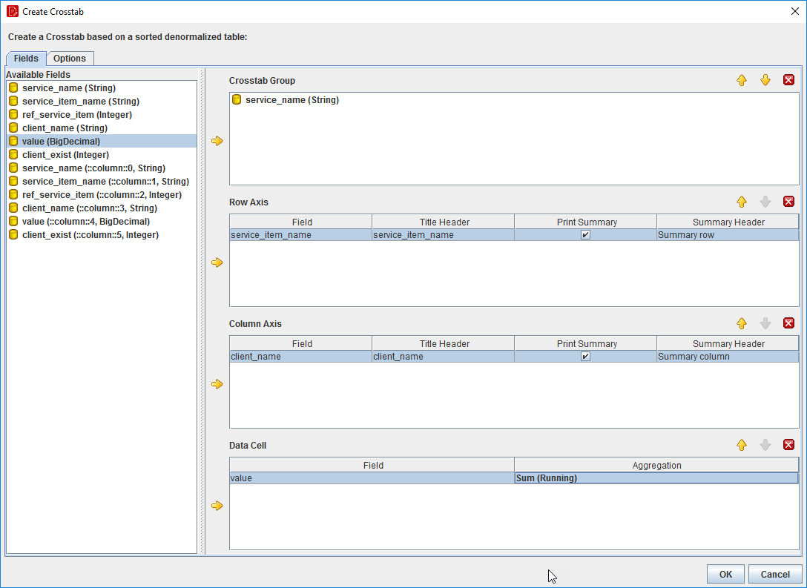Screen dimensions: 807x588
Task: Click the yellow arrow beside Row Axis
Action: click(216, 262)
